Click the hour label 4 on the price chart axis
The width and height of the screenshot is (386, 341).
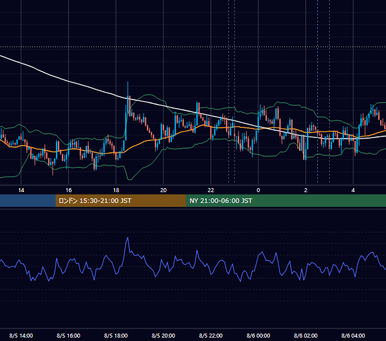(x=353, y=190)
